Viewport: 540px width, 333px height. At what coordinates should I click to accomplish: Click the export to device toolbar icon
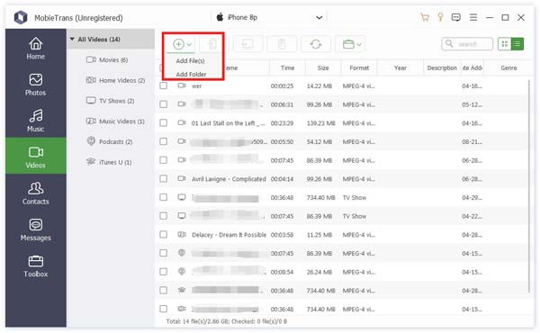point(212,44)
